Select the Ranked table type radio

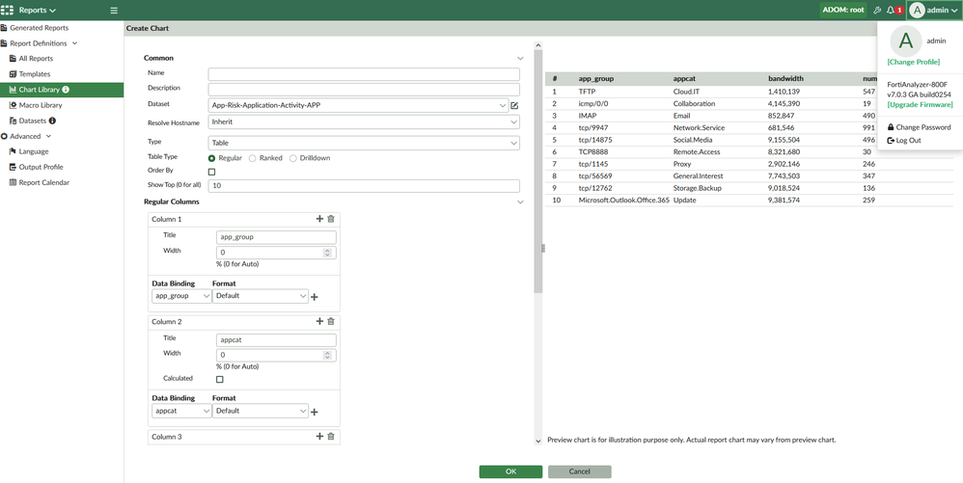[x=253, y=158]
